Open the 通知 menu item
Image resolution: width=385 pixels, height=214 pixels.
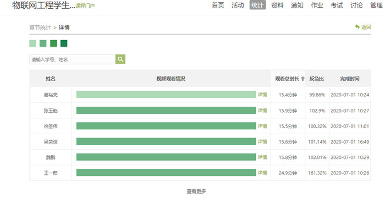pos(297,5)
